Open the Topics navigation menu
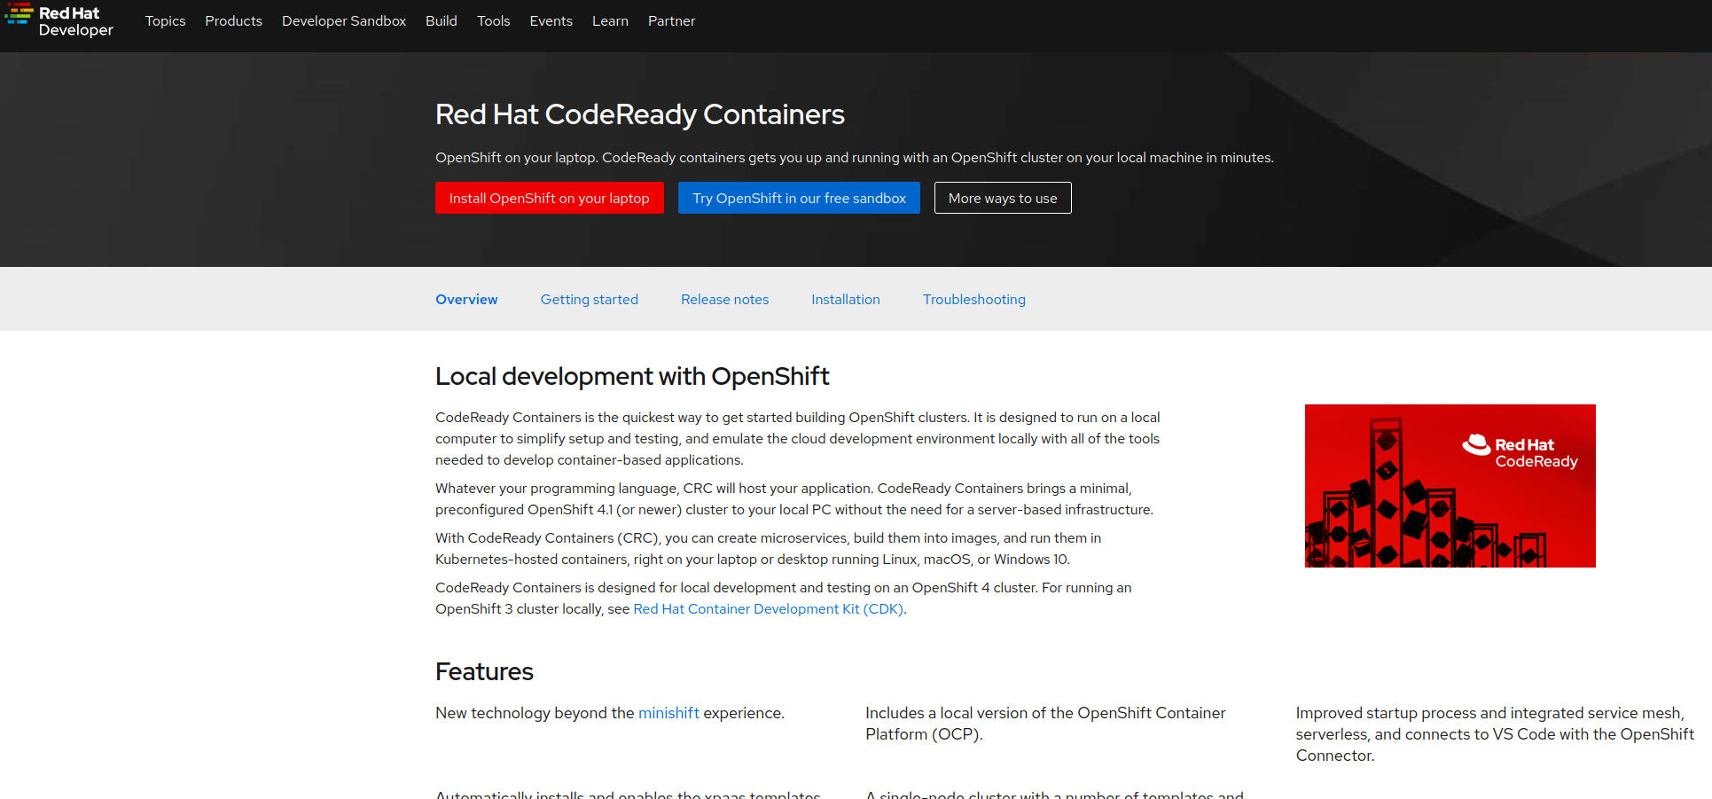The width and height of the screenshot is (1712, 799). coord(165,21)
